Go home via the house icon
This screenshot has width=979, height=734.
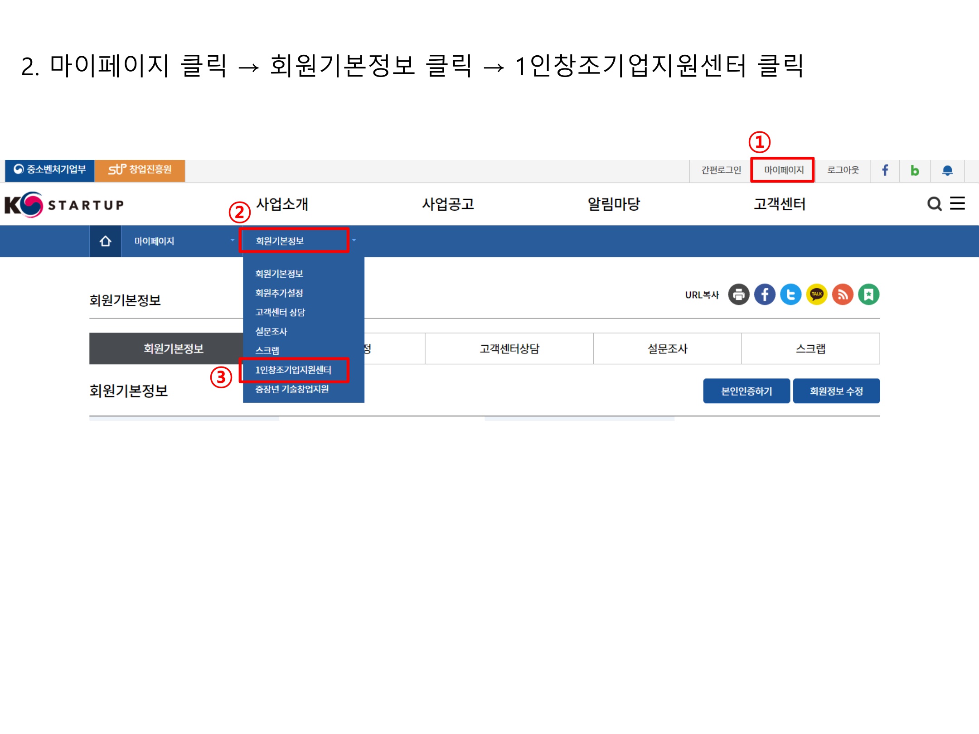coord(105,241)
